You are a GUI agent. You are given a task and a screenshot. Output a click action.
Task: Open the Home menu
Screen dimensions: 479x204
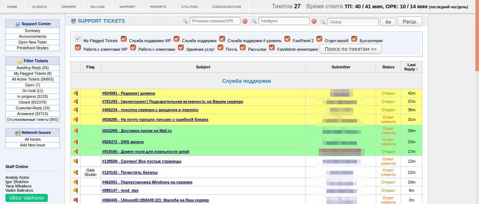click(x=12, y=7)
